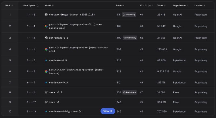
Task: Click the Rank Spread header label
Action: point(30,5)
